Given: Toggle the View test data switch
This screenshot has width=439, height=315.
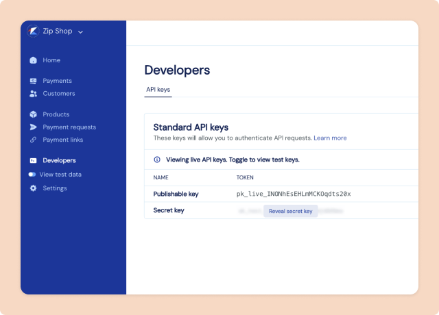Looking at the screenshot, I should (x=32, y=175).
